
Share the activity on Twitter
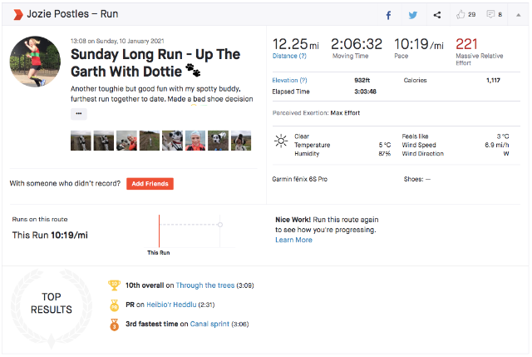point(412,15)
